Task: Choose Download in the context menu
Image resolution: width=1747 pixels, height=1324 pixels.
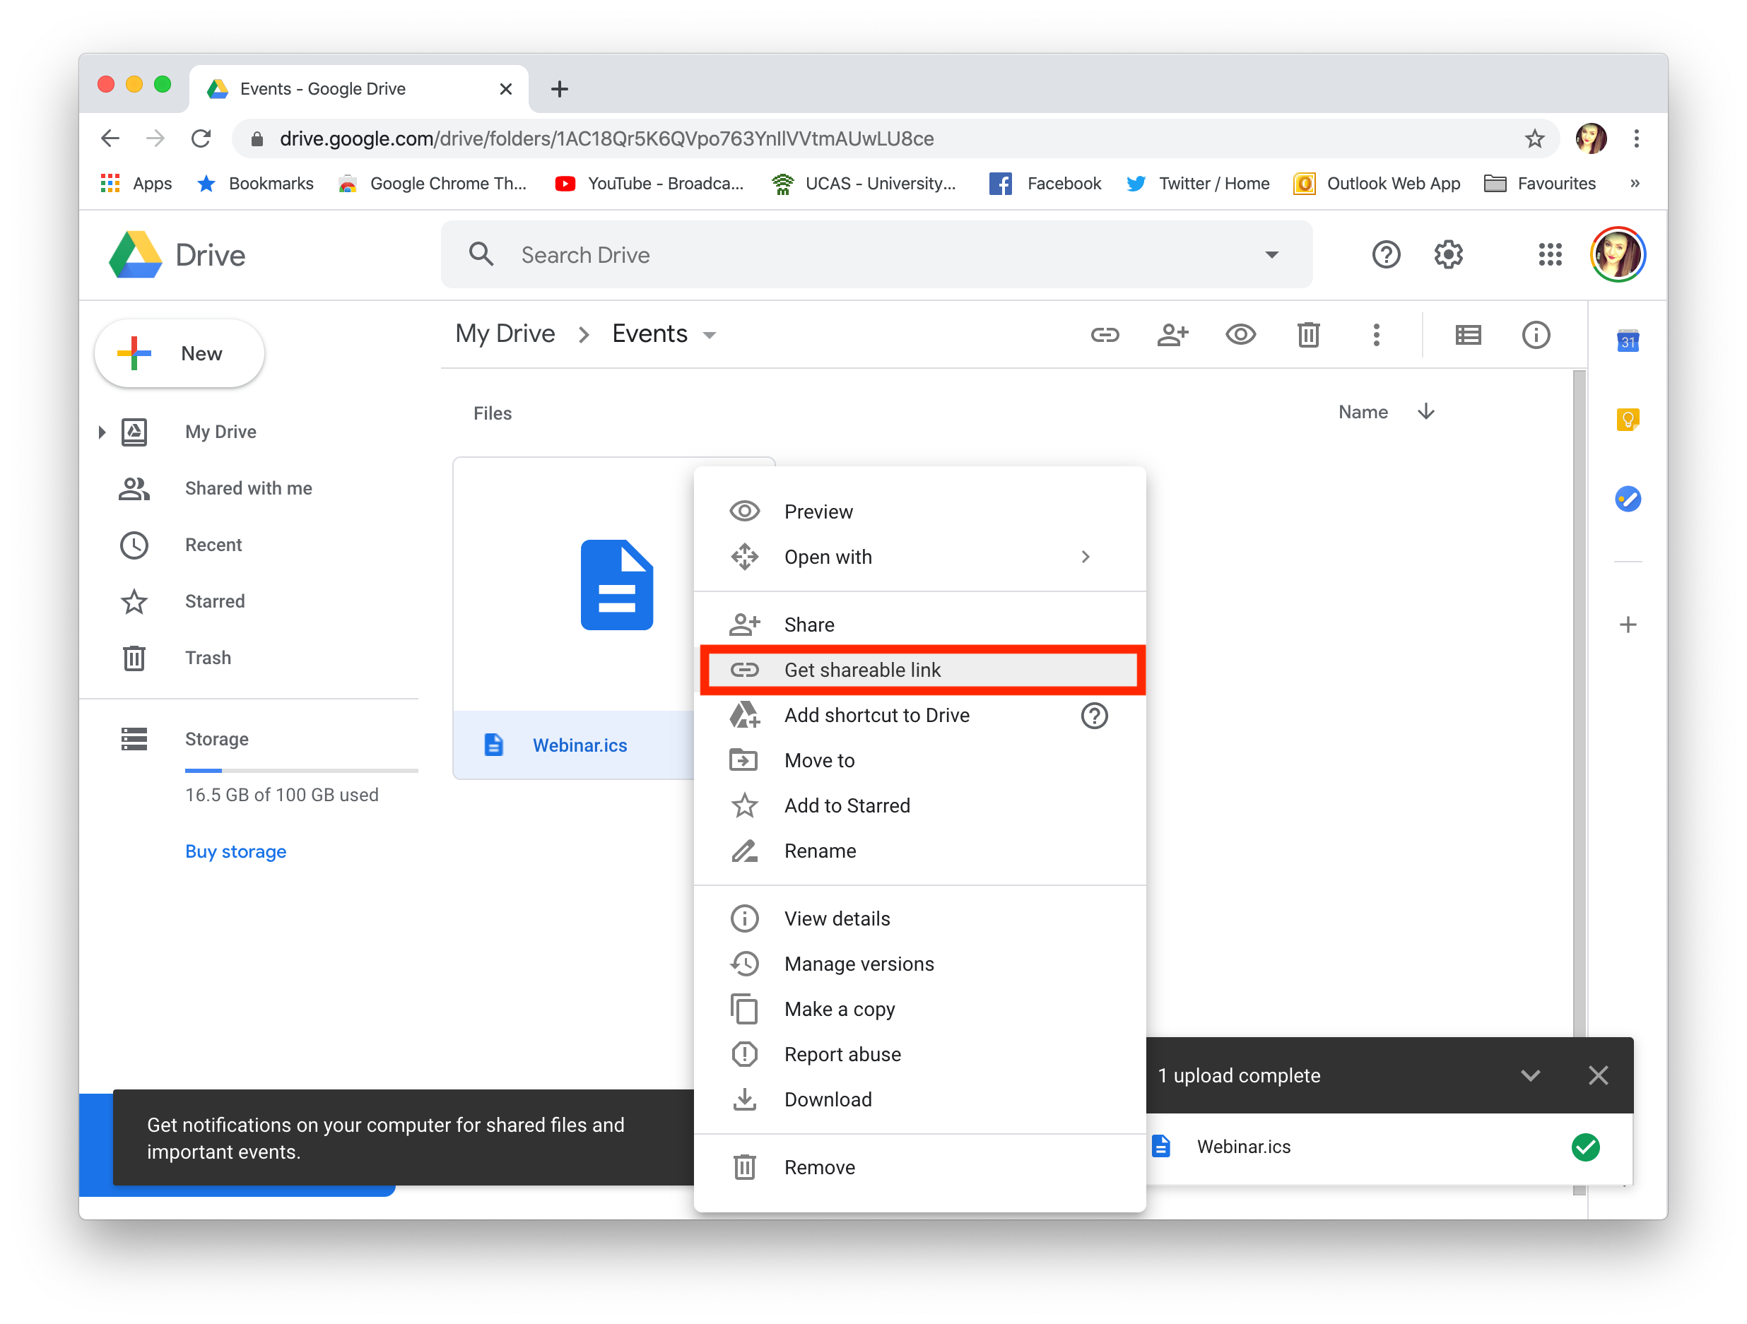Action: [919, 1099]
